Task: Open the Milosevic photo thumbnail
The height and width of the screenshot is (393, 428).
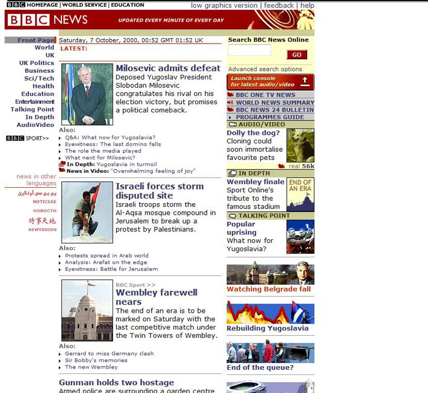Action: pyautogui.click(x=87, y=94)
